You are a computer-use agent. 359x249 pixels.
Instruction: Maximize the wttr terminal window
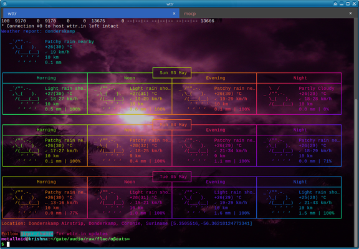tap(348, 4)
